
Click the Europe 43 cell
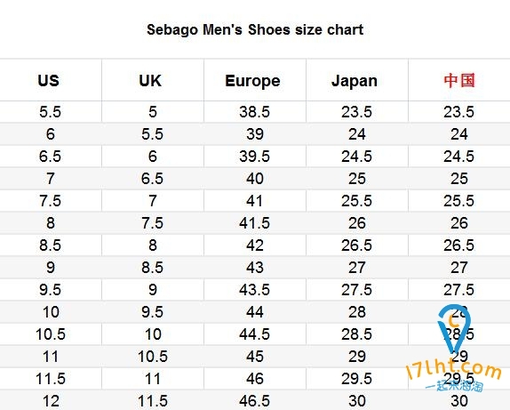pos(255,268)
